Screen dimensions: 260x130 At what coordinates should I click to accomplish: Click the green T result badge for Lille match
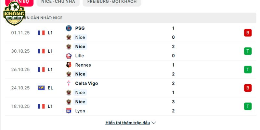tap(248, 51)
